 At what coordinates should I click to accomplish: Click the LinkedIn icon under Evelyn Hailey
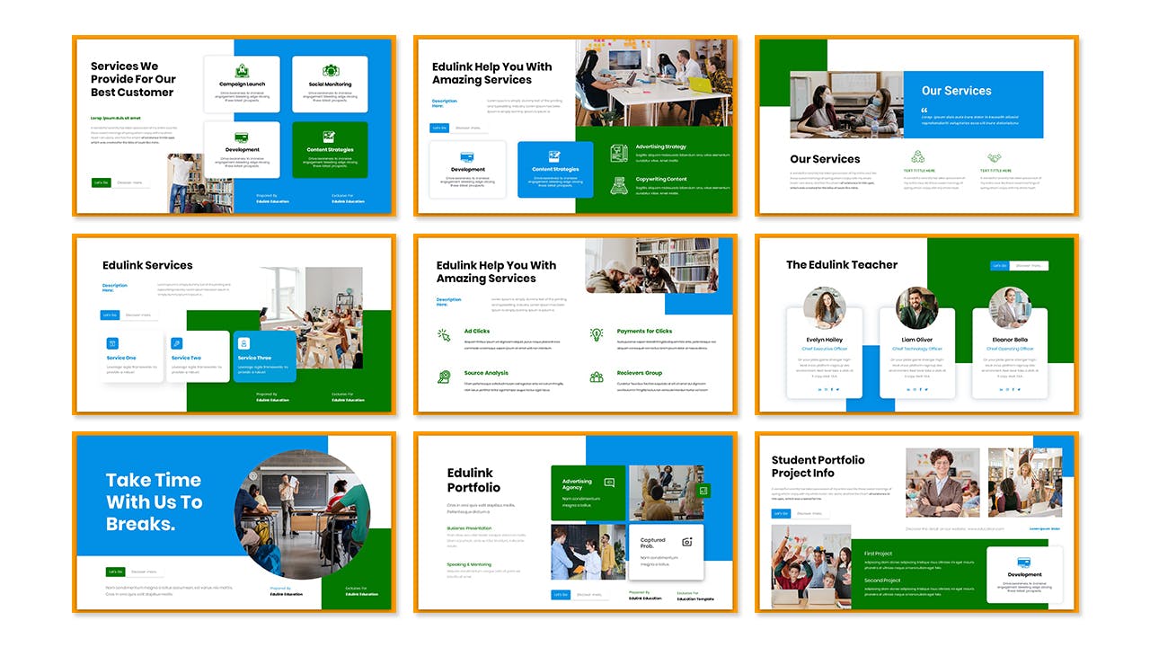tap(820, 390)
